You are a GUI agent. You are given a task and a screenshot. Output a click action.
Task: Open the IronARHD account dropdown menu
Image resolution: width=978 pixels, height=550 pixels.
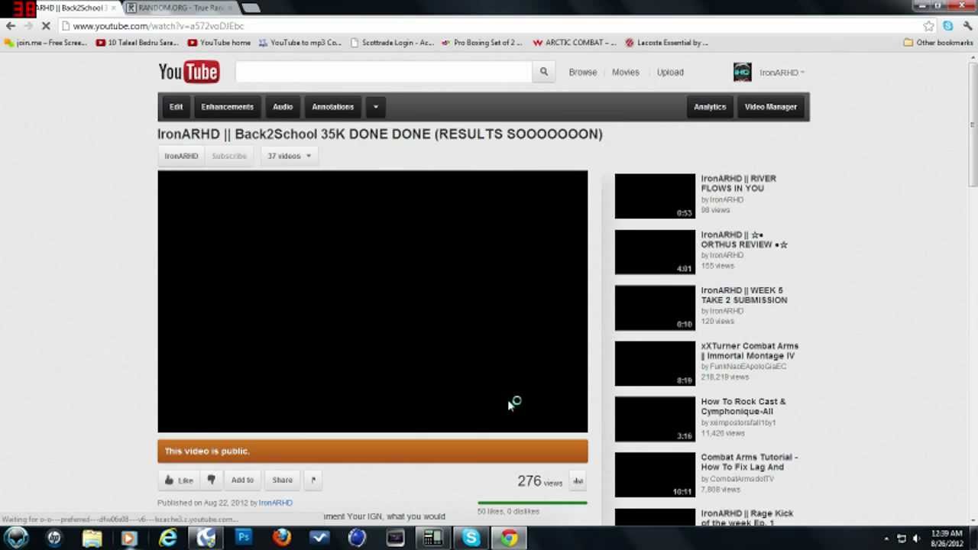coord(782,73)
